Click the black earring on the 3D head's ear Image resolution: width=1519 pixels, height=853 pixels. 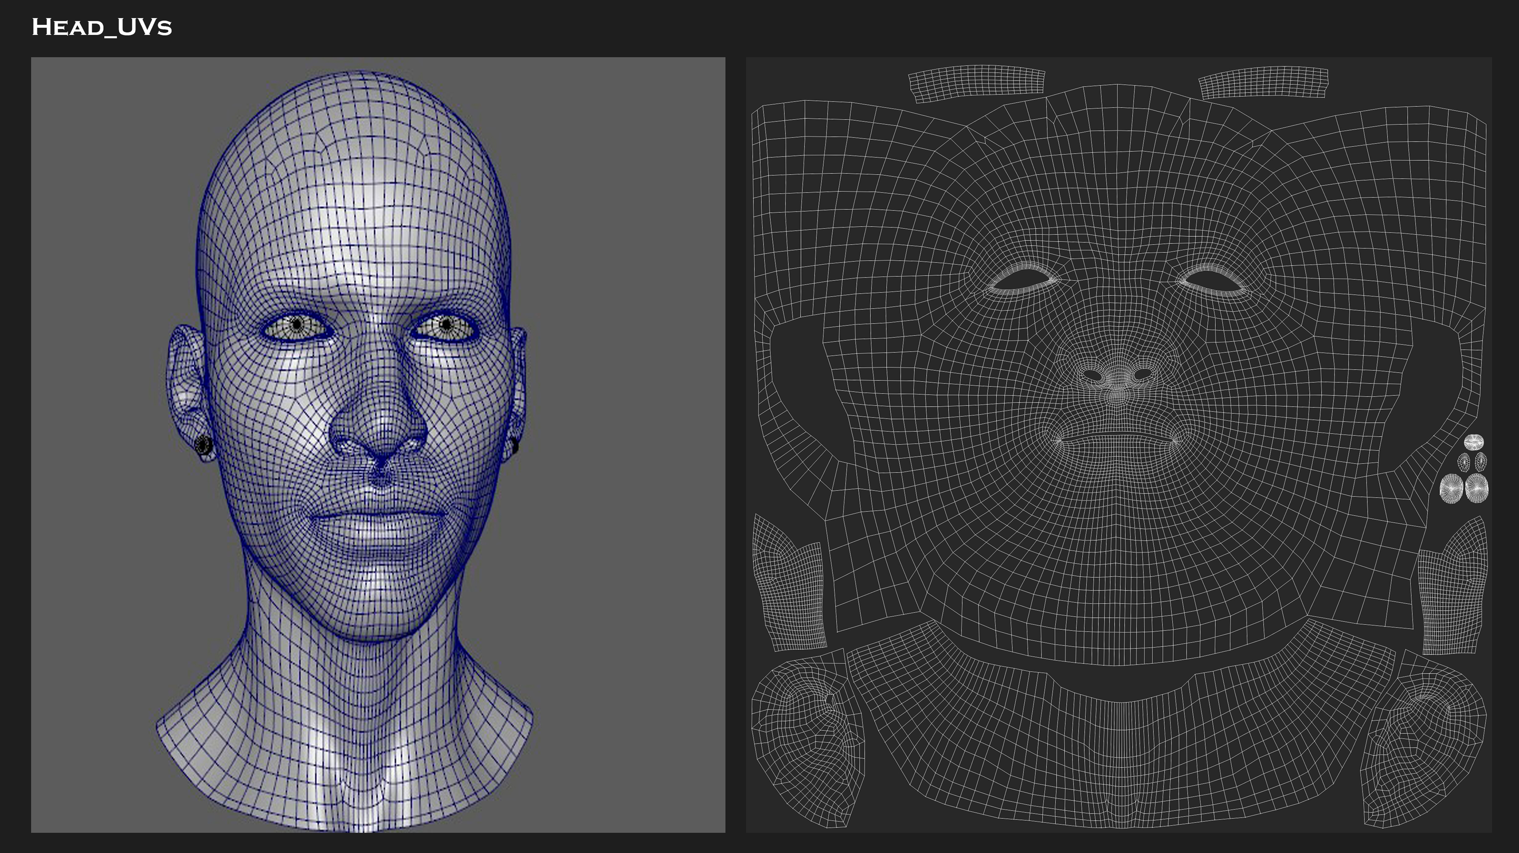pyautogui.click(x=204, y=445)
